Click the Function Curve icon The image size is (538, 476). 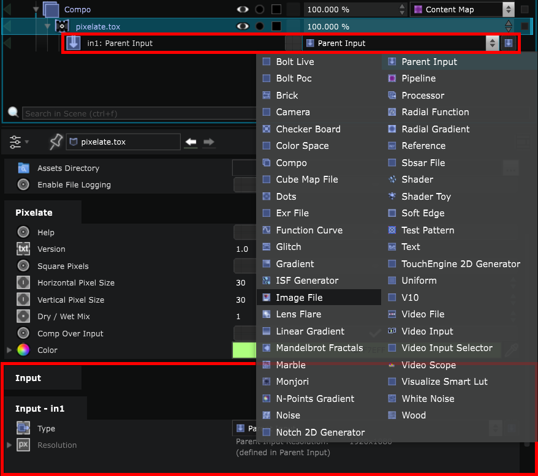pyautogui.click(x=267, y=230)
